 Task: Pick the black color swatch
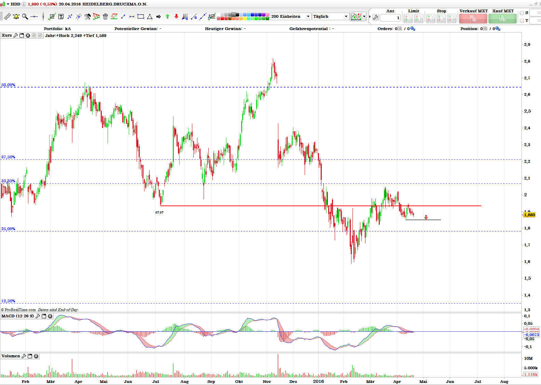pos(237,14)
